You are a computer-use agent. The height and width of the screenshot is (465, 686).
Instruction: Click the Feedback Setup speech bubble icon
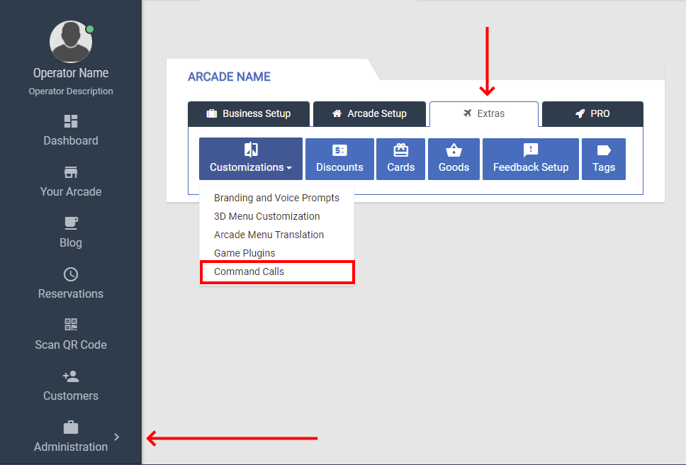[531, 150]
